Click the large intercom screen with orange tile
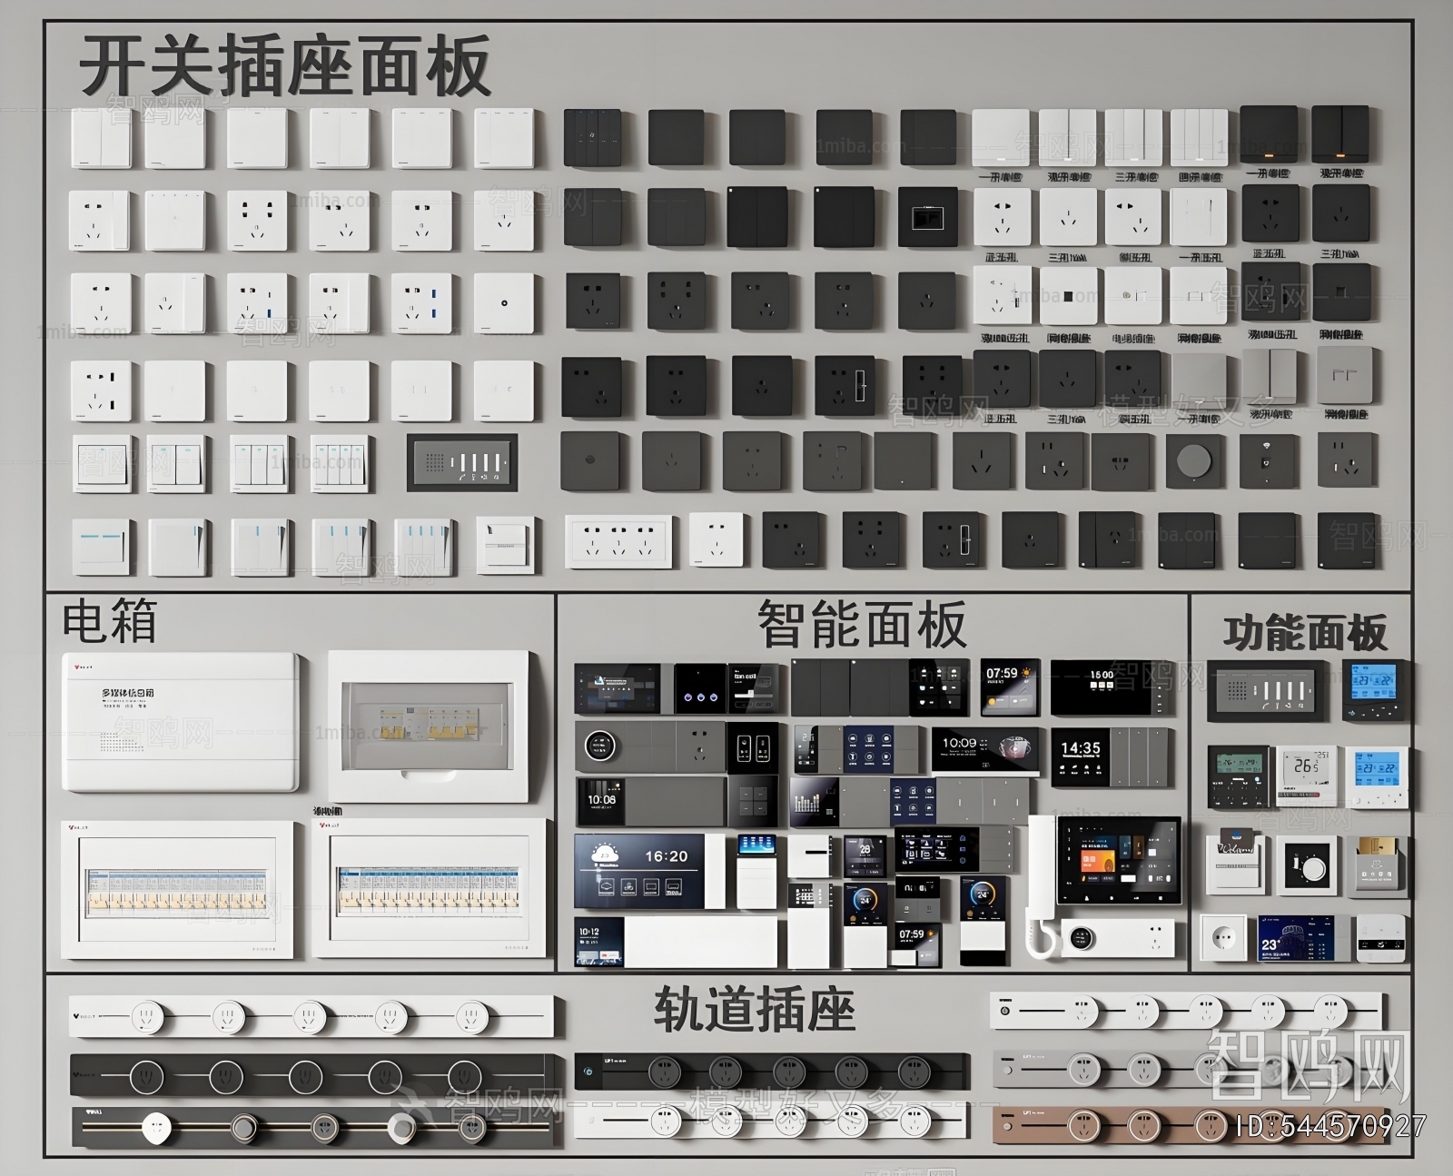The width and height of the screenshot is (1453, 1176). (1120, 859)
